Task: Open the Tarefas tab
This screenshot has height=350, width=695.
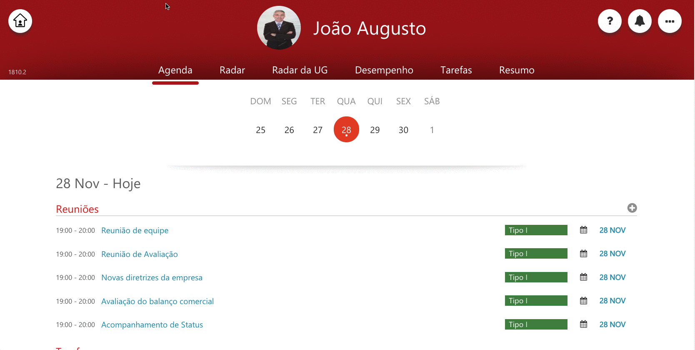Action: [456, 70]
